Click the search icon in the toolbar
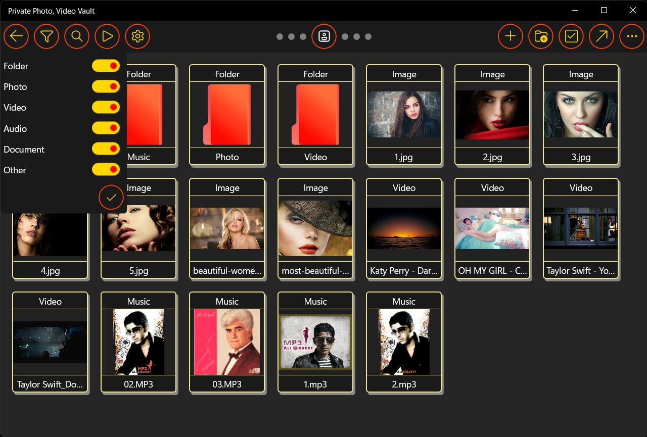 (77, 36)
